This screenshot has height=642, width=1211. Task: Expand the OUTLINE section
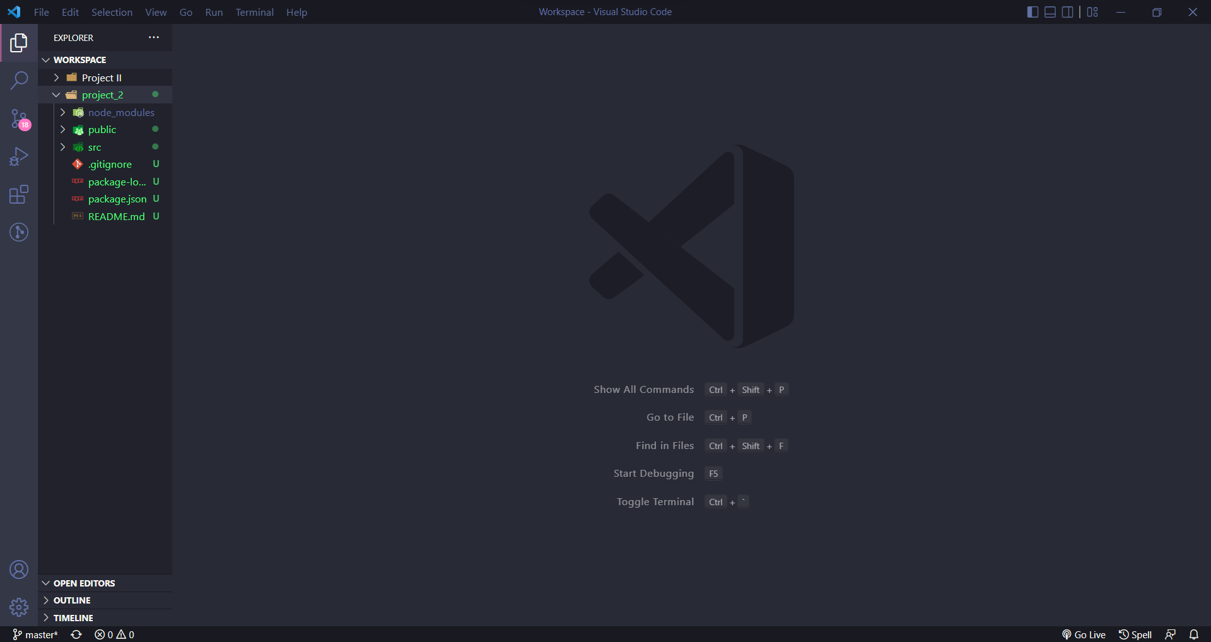click(105, 600)
